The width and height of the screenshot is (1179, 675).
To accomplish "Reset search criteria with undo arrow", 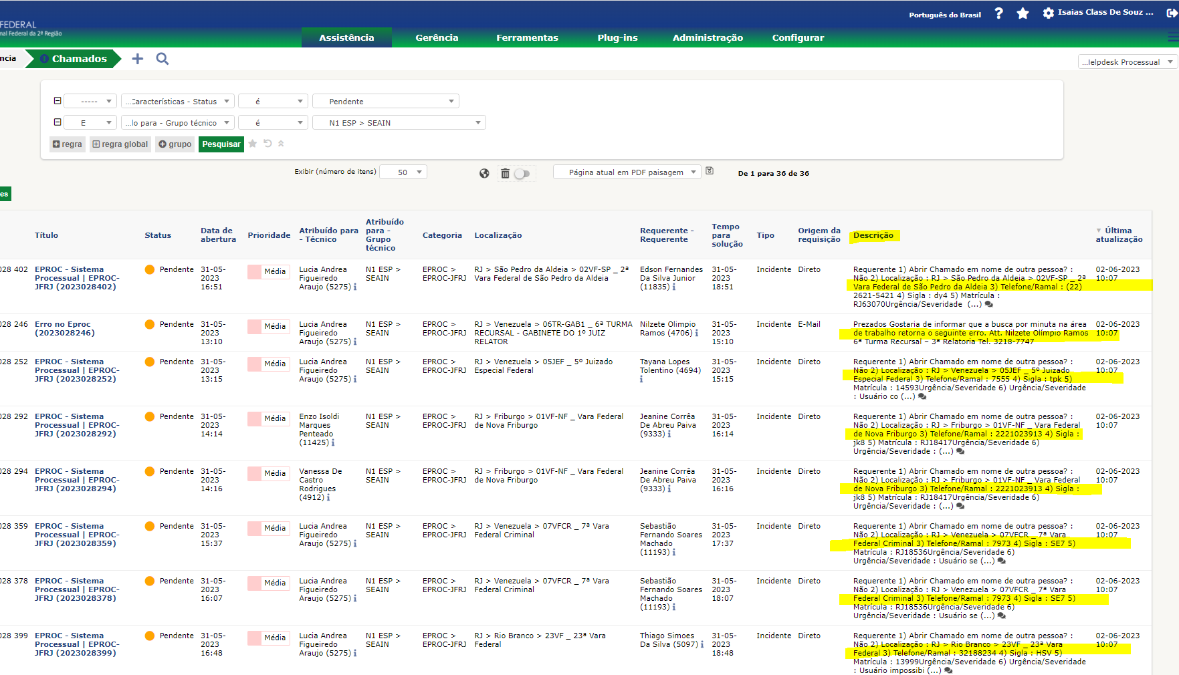I will point(267,144).
